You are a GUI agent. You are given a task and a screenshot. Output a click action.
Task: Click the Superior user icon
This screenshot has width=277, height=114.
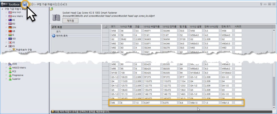(x=10, y=79)
